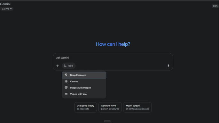Viewport: 219px width, 123px height.
Task: Click the plus icon to add files
Action: tap(58, 65)
